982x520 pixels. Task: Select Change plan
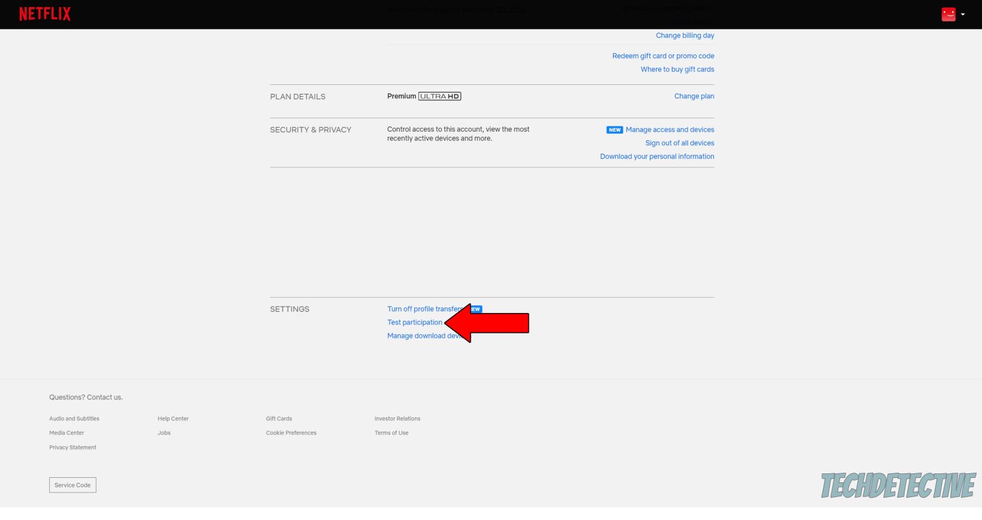point(694,96)
